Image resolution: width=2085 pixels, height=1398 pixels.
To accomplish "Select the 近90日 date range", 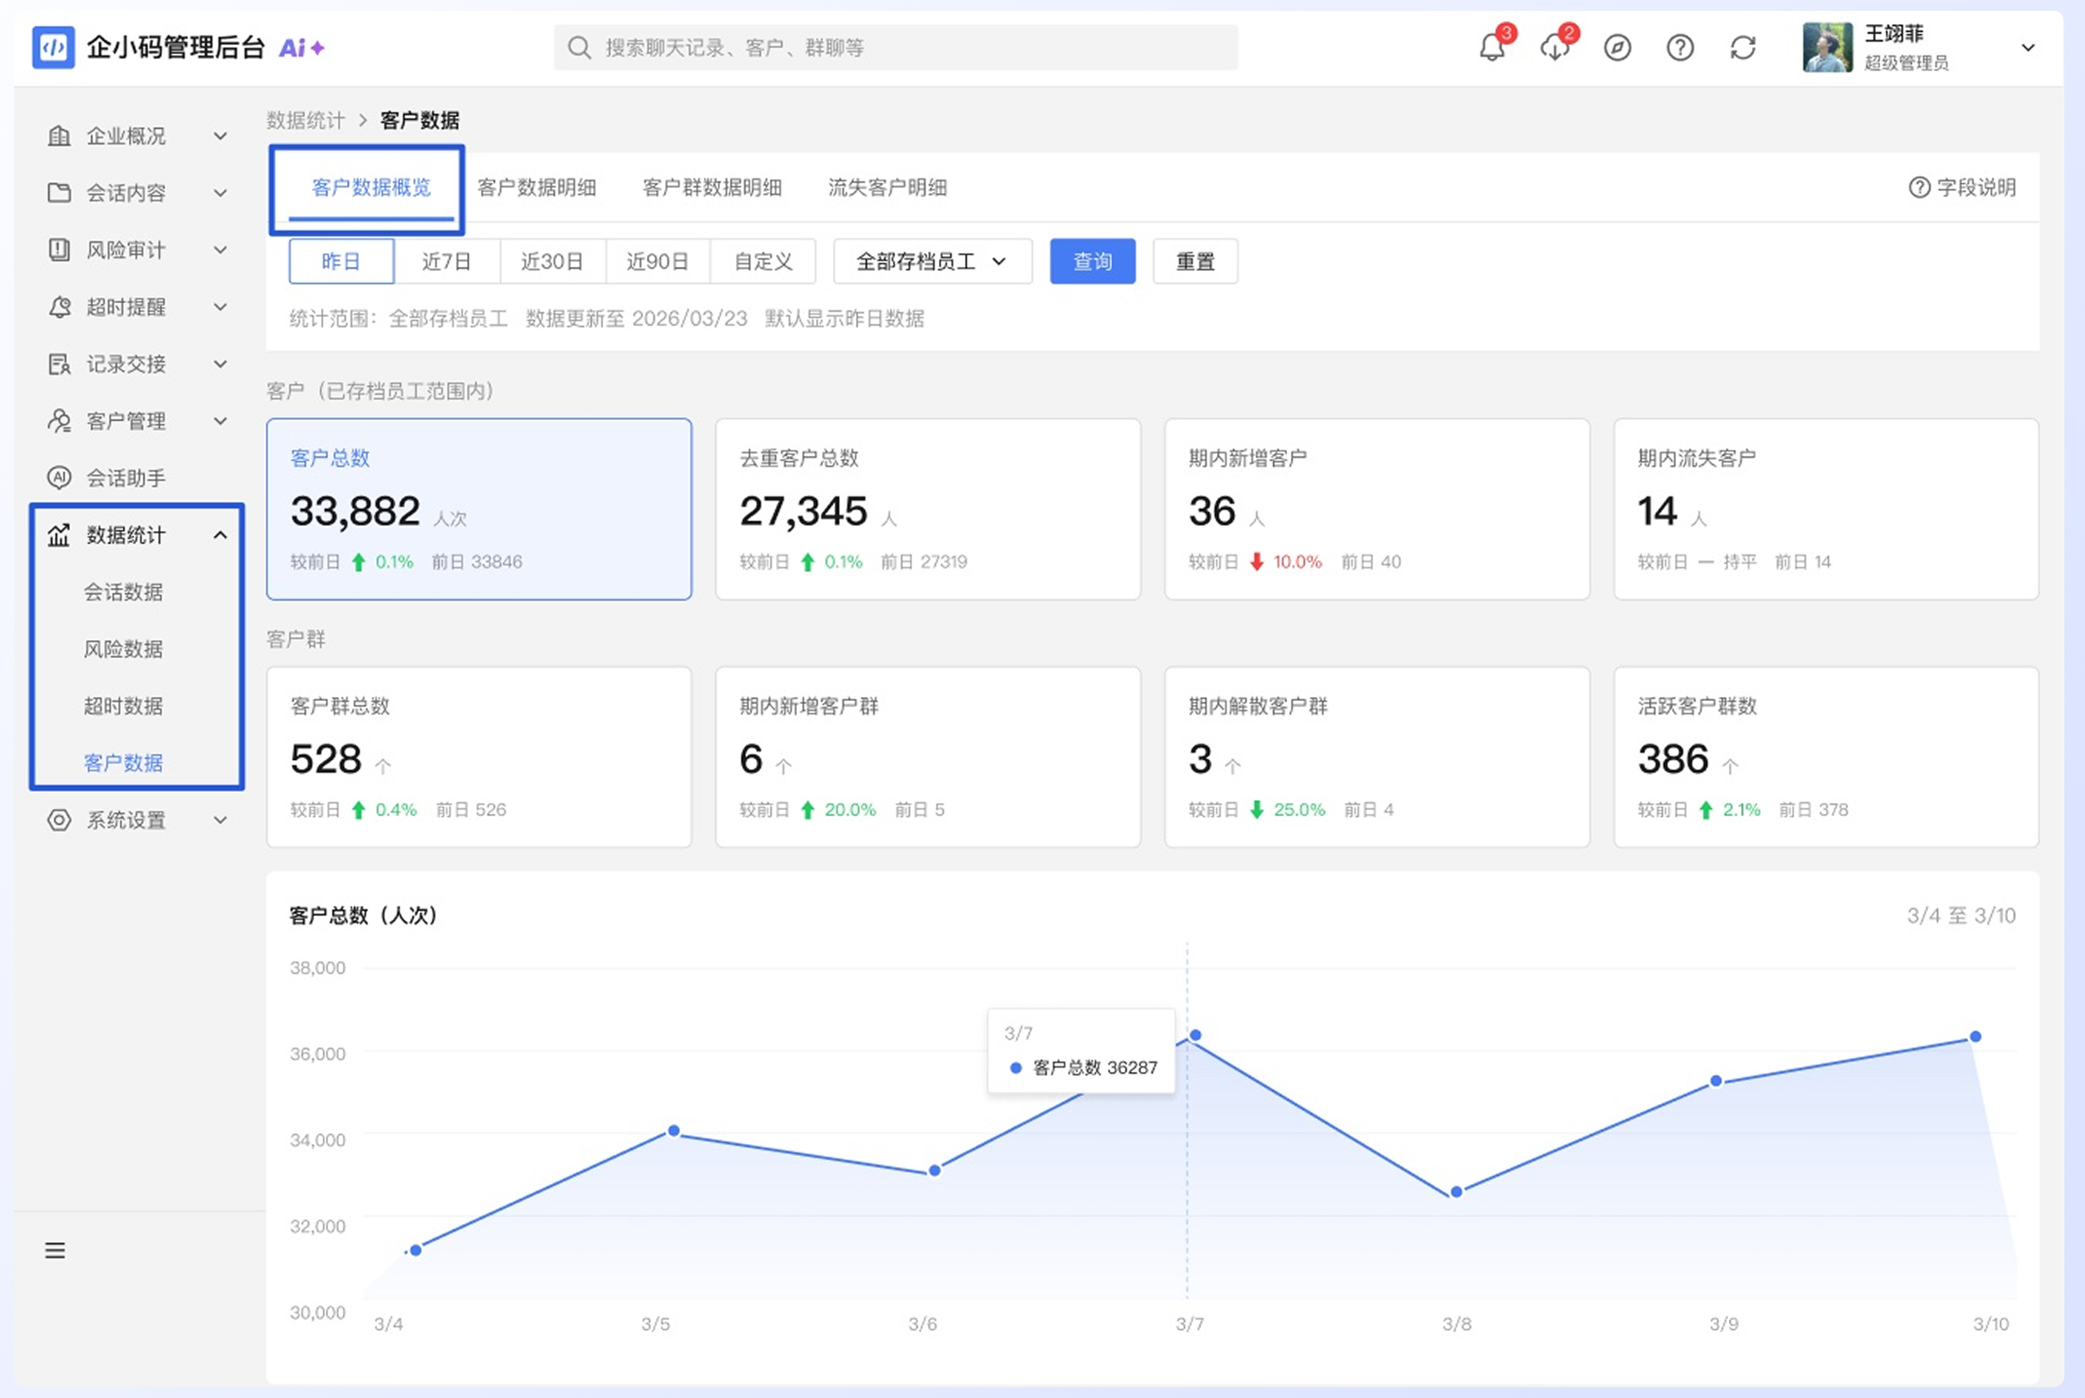I will pyautogui.click(x=657, y=261).
